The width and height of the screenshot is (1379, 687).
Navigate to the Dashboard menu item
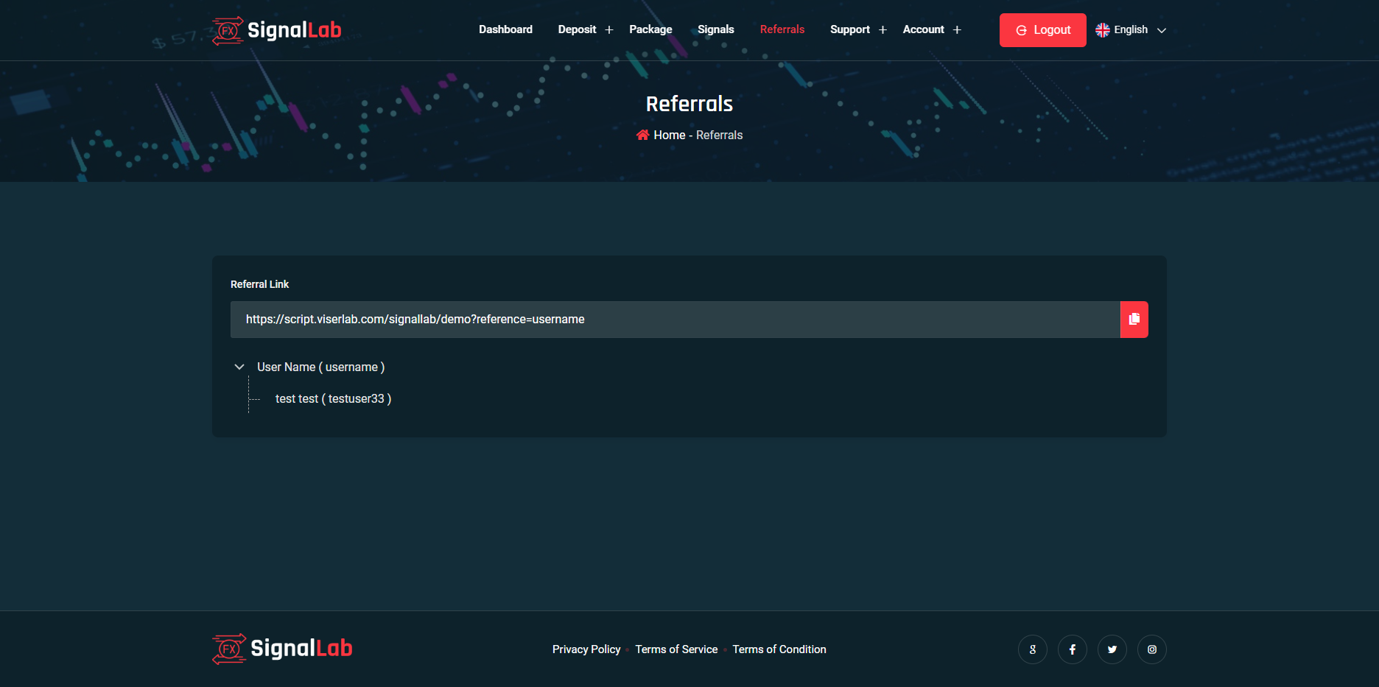pos(505,29)
